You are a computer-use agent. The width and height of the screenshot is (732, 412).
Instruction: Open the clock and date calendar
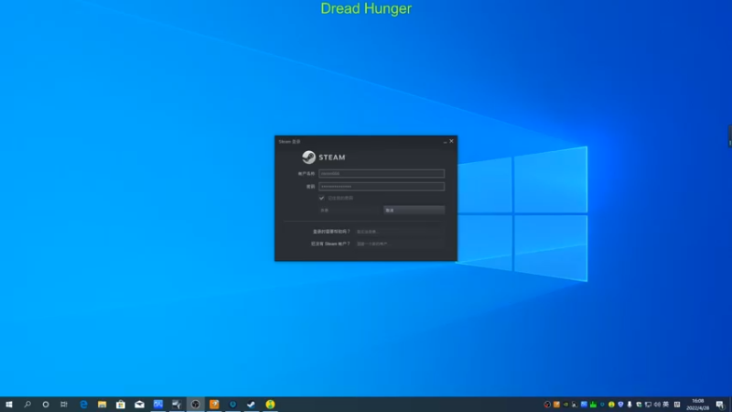point(698,405)
